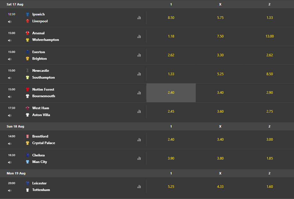
Task: View stats chart for Everton v Brighton
Action: tap(139, 55)
